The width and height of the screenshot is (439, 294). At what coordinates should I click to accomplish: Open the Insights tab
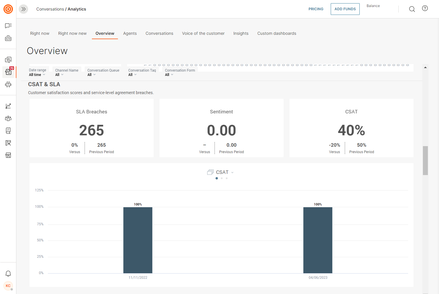point(241,33)
